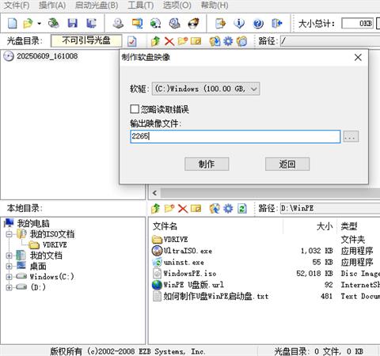The image size is (380, 356).
Task: Click the Save floppy-disk toolbar icon
Action: click(x=72, y=24)
